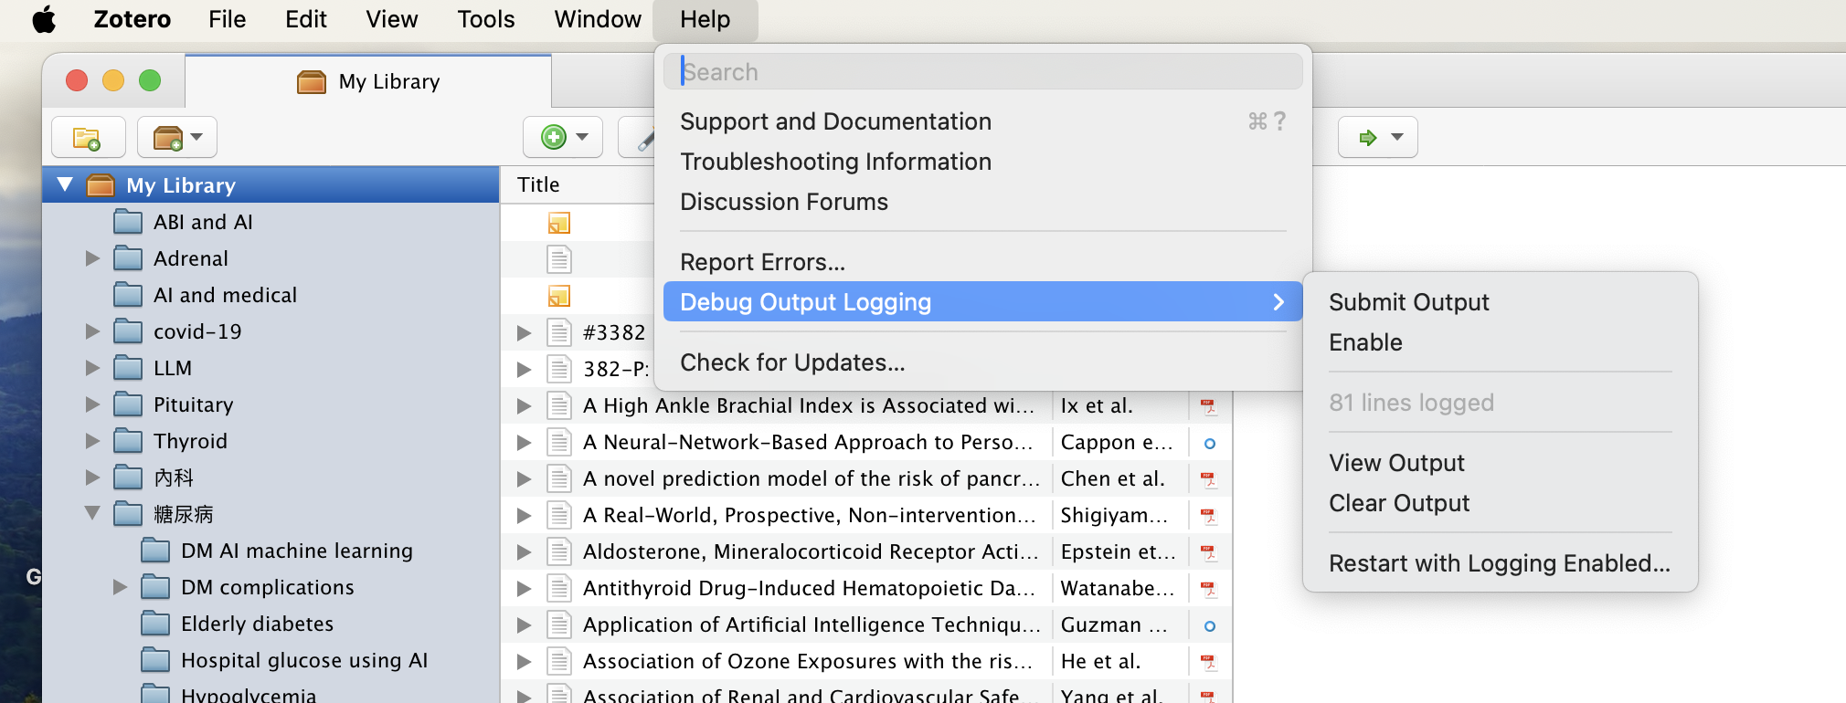Select A novel prediction model item

[x=812, y=478]
